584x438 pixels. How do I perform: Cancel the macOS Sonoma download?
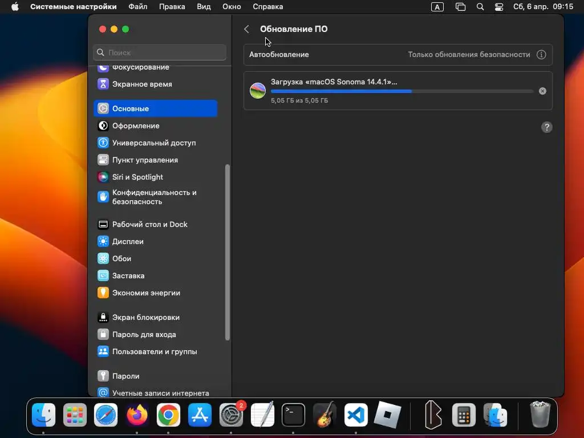(x=543, y=91)
